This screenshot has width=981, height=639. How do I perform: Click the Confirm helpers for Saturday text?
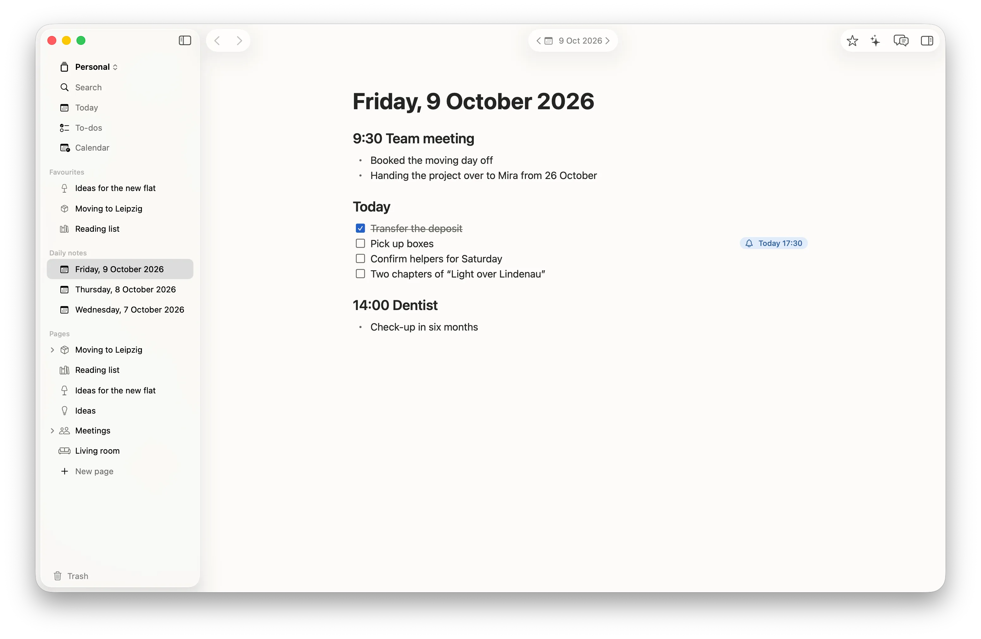pos(436,259)
